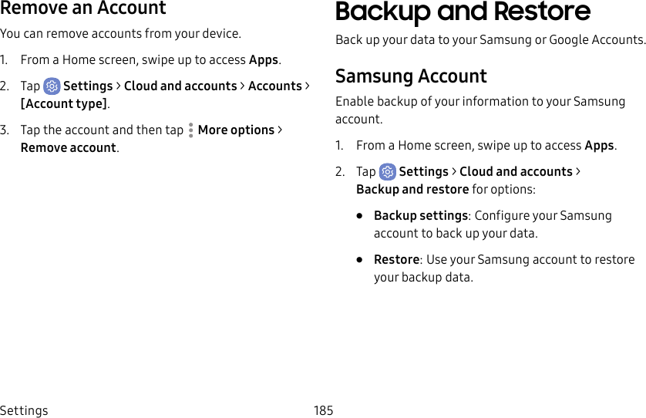
Task: Click the page number 185
Action: pos(324,410)
